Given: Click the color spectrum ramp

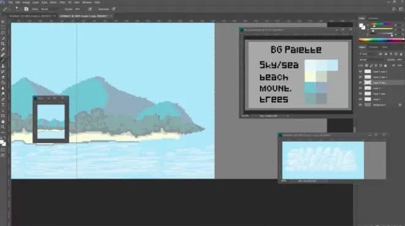Looking at the screenshot, I should pos(381,40).
